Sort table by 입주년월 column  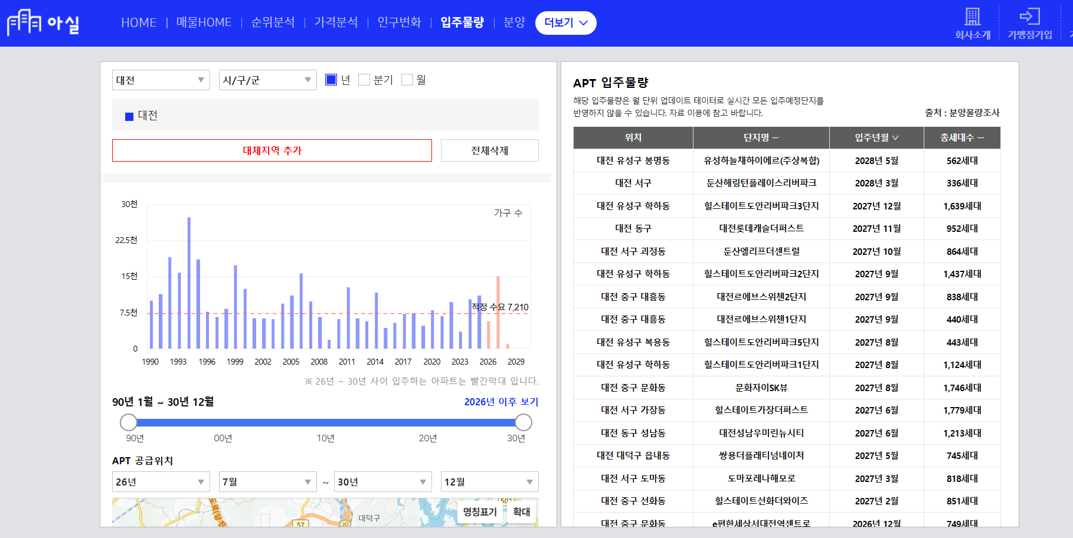coord(876,137)
